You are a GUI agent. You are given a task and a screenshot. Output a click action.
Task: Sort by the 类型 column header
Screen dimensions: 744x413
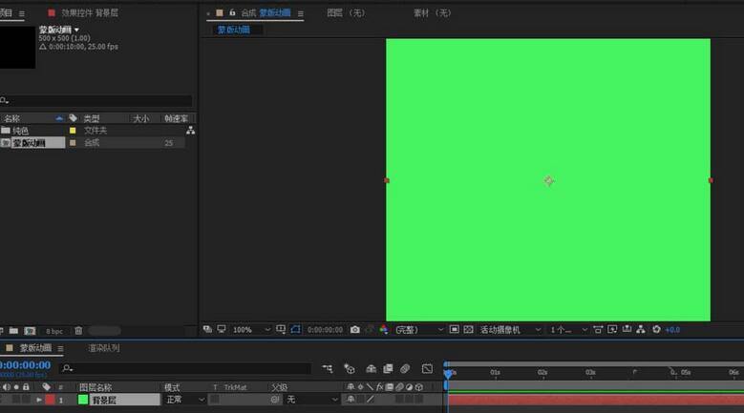click(x=92, y=118)
